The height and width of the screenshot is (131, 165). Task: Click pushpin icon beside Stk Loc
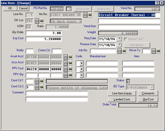42,21
